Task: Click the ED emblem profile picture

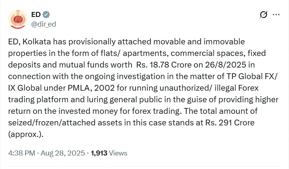Action: pyautogui.click(x=18, y=20)
